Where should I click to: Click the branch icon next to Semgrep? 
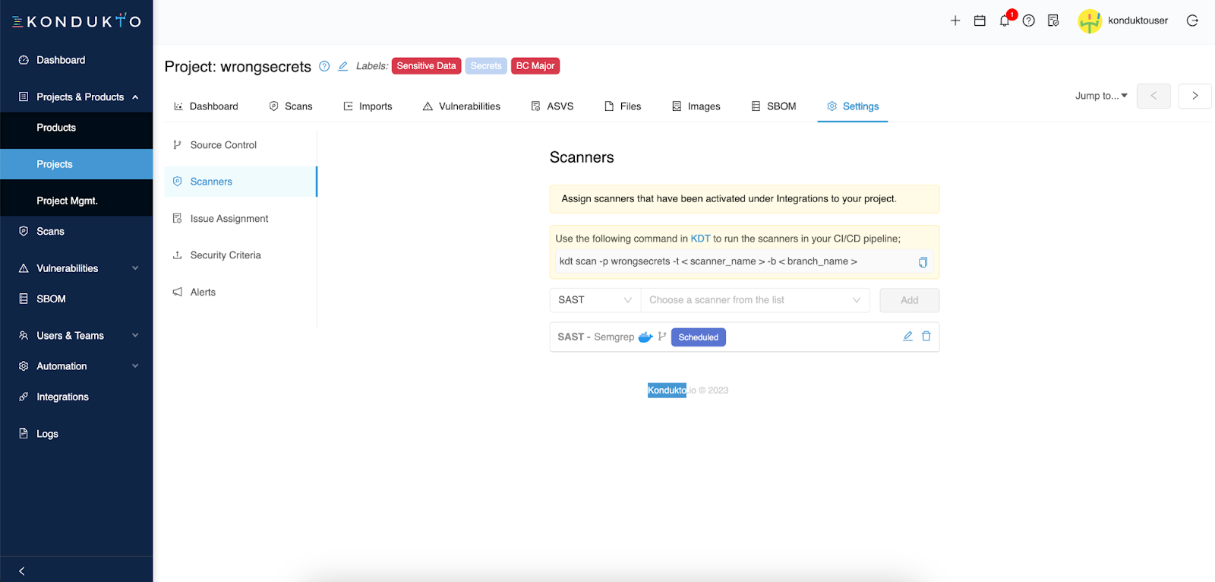tap(662, 337)
